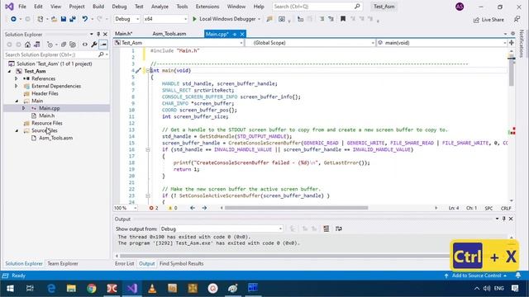Screen dimensions: 529x297
Task: Click the Notifications side tab
Action: 522,44
